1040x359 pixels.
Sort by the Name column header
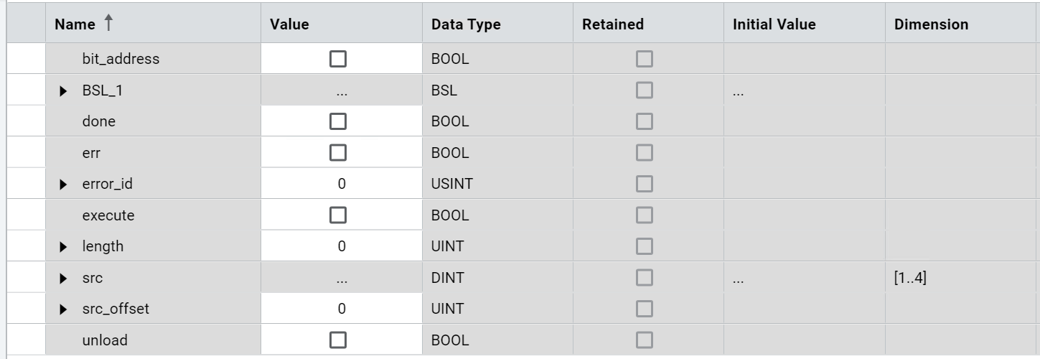tap(75, 24)
